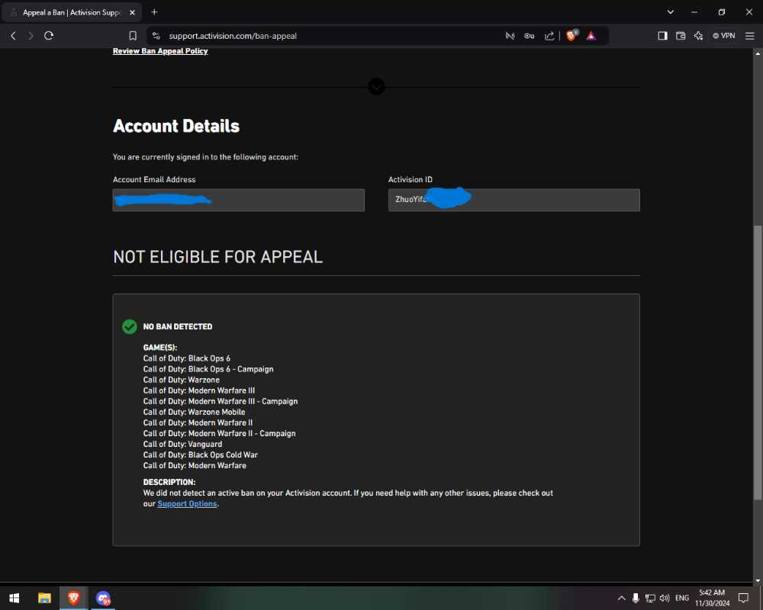Show hidden system tray icons
The width and height of the screenshot is (763, 610).
pyautogui.click(x=621, y=598)
